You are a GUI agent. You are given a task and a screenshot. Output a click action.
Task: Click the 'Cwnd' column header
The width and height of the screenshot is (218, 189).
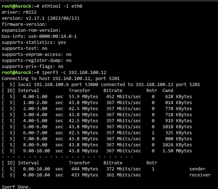point(168,91)
